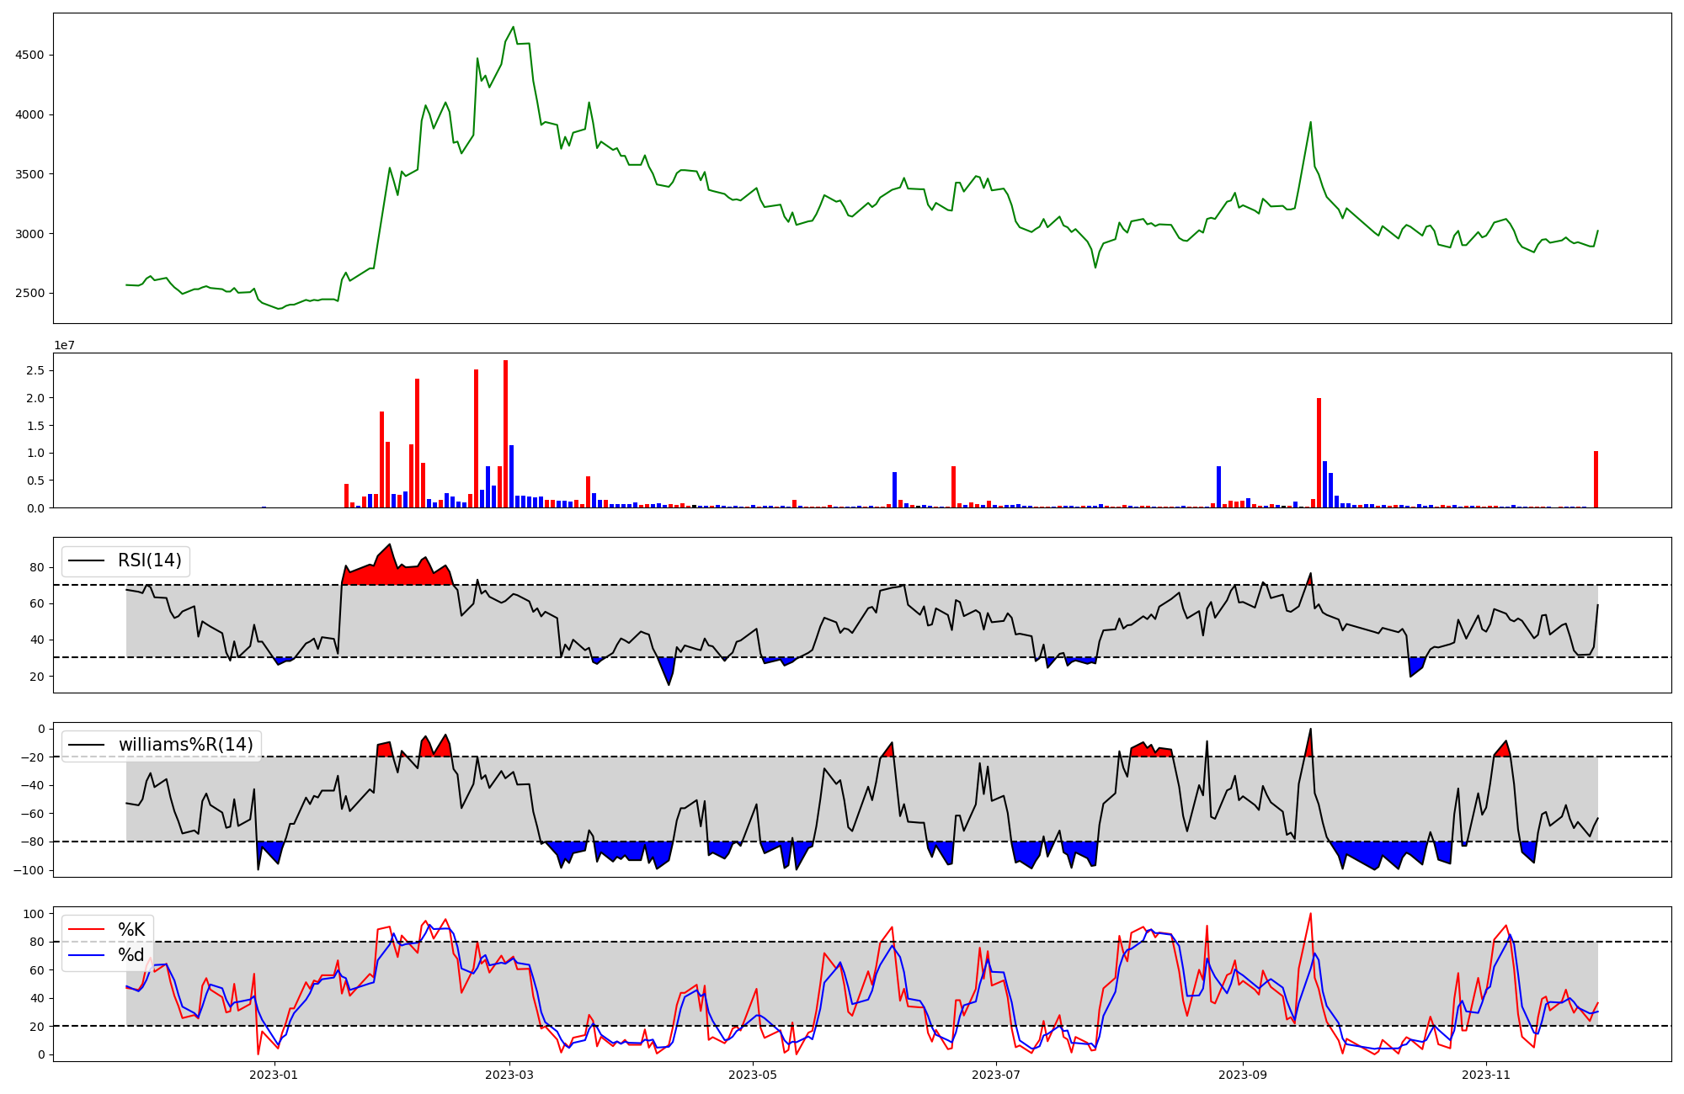Click the 2023-03 date axis label
The height and width of the screenshot is (1094, 1684).
click(509, 1075)
